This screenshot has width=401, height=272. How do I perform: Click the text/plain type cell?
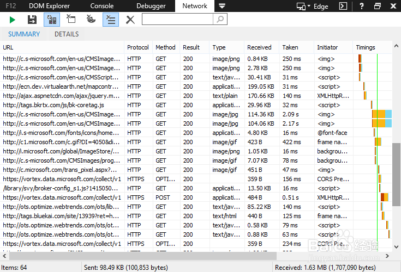pyautogui.click(x=225, y=96)
